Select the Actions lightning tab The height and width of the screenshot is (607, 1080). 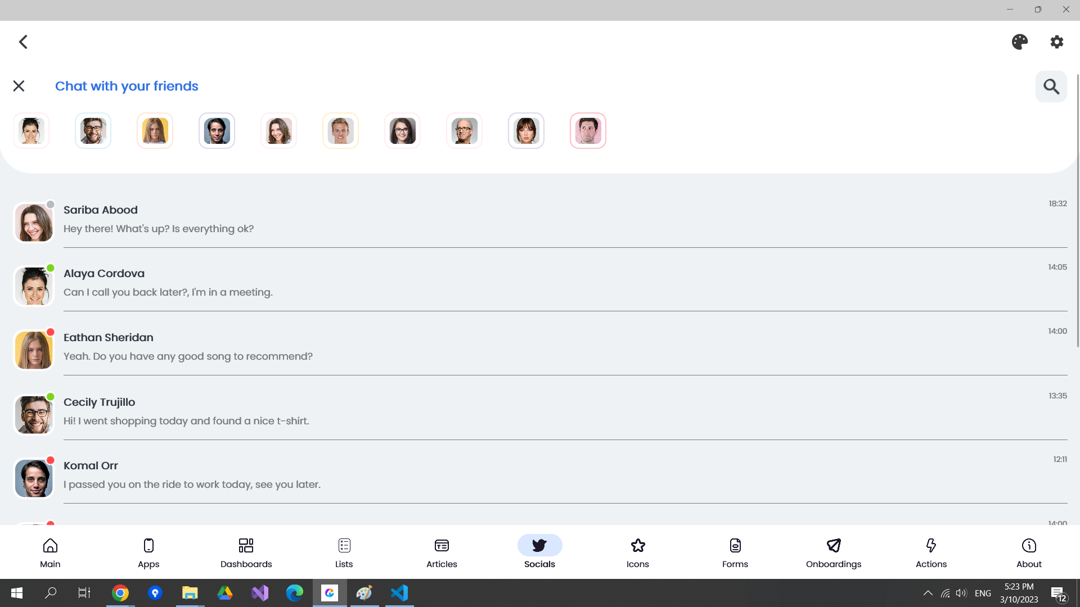(x=931, y=551)
